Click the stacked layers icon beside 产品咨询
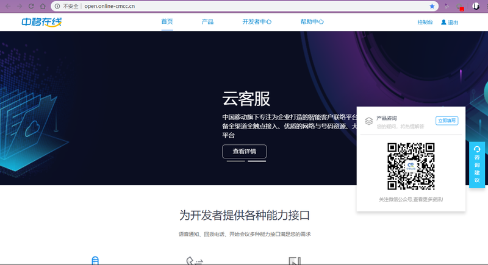The width and height of the screenshot is (488, 265). tap(368, 121)
